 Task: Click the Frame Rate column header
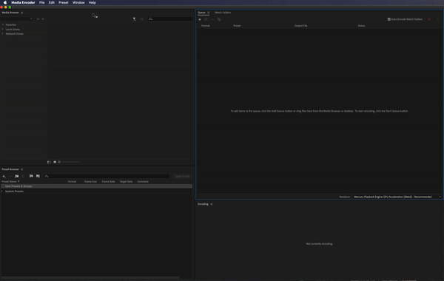[109, 181]
